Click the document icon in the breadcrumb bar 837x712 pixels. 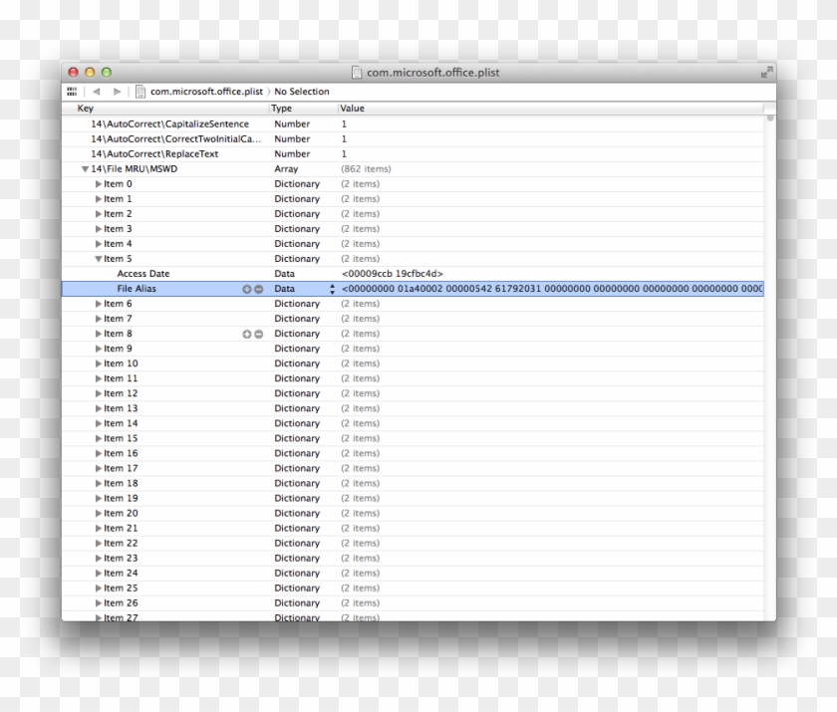click(x=139, y=91)
